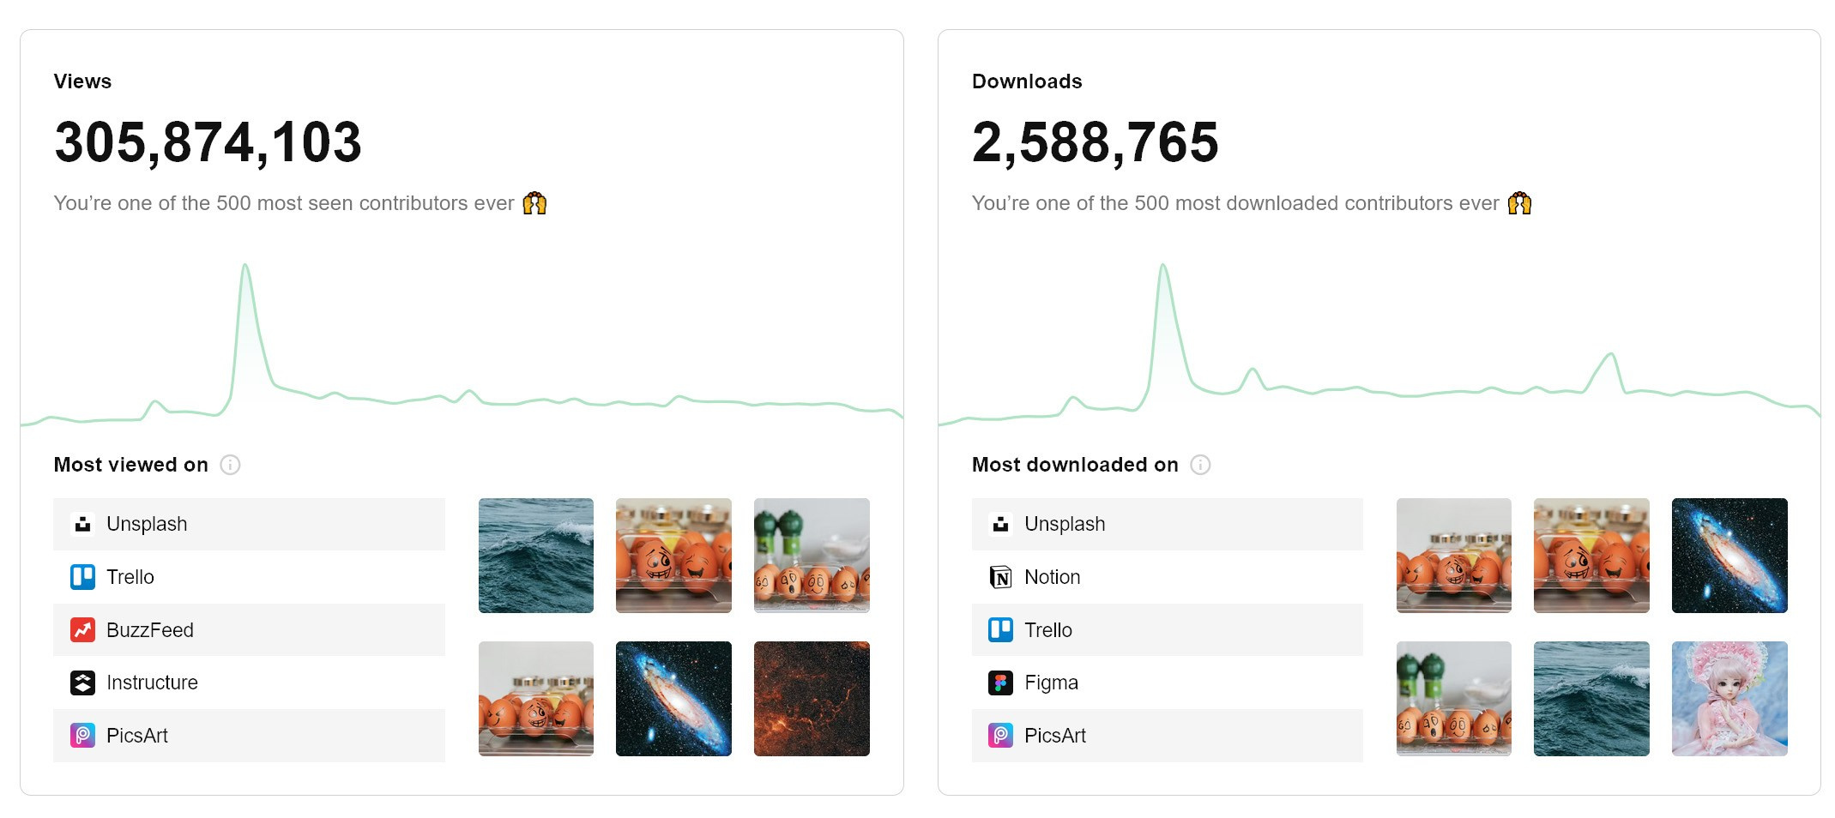The image size is (1835, 818).
Task: Open the info icon next to Most downloaded on
Action: (1201, 465)
